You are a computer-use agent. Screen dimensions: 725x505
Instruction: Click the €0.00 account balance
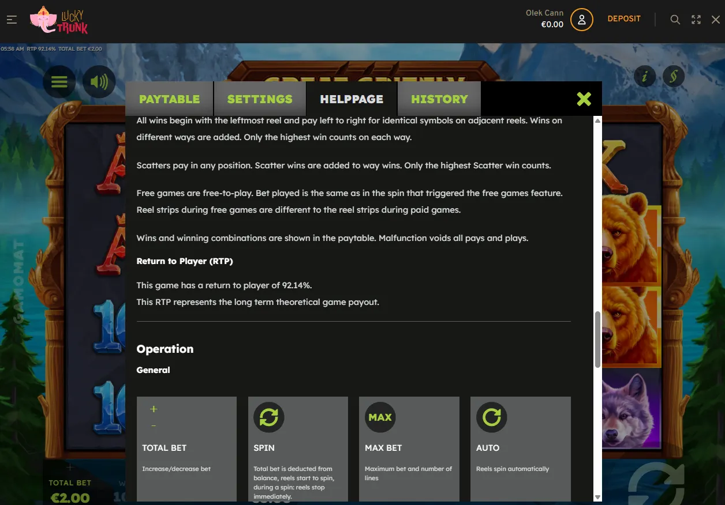pos(552,24)
